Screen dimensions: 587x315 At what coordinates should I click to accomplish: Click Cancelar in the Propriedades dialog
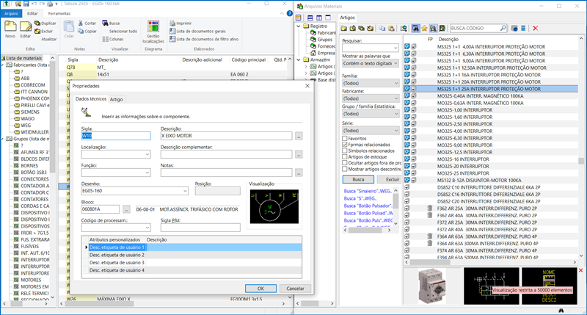pos(295,289)
